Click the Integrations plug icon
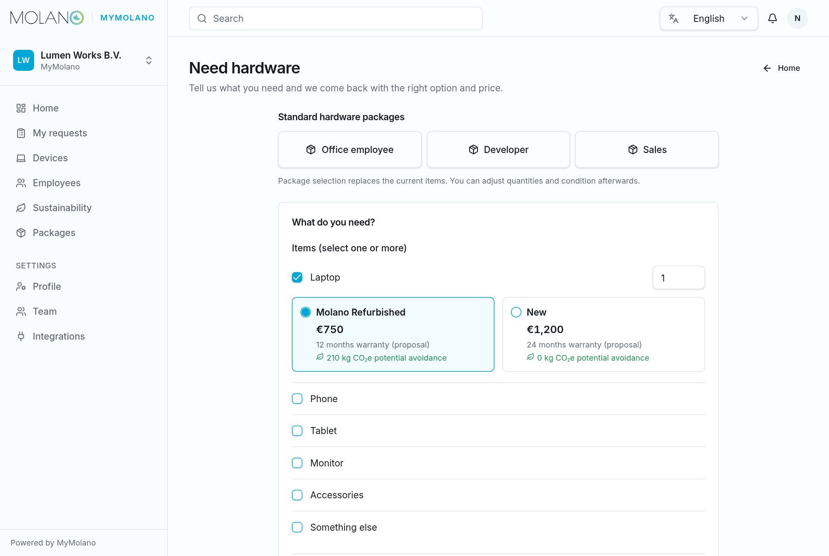Viewport: 829px width, 556px height. pos(21,336)
